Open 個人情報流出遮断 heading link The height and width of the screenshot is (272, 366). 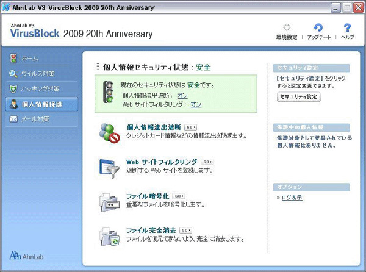(x=154, y=127)
